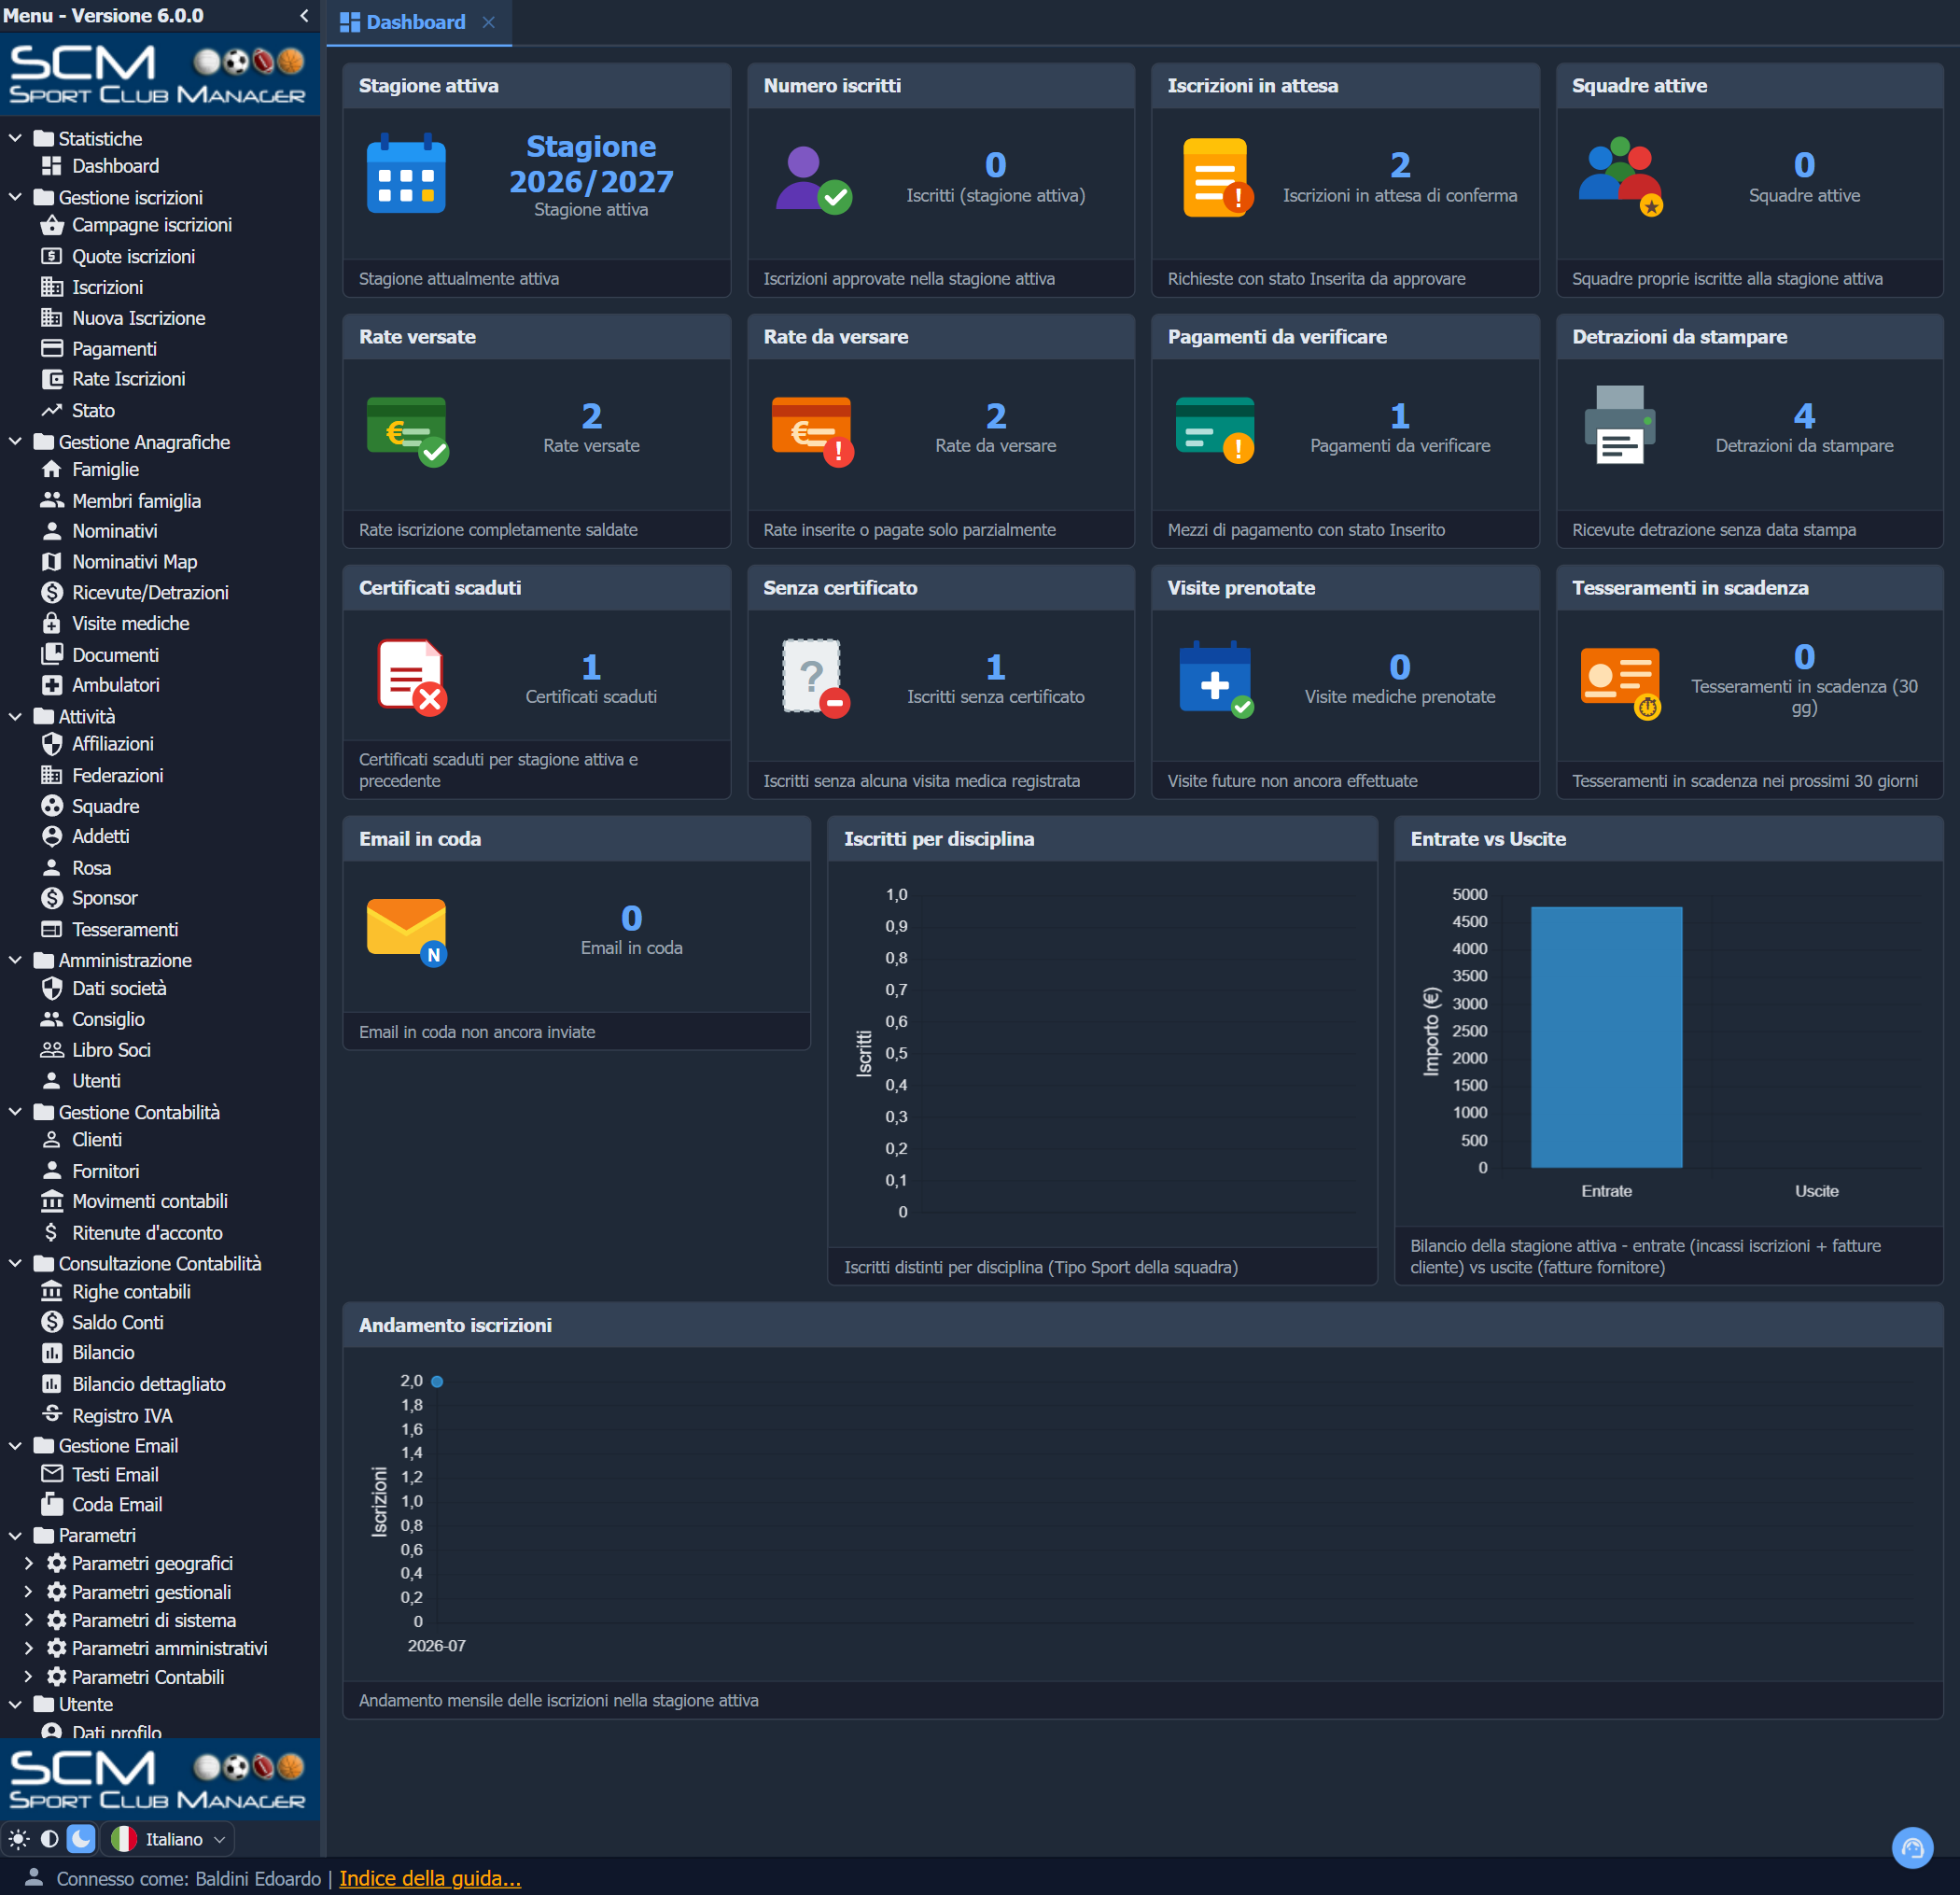This screenshot has height=1895, width=1960.
Task: Click the Stagione 2026/2027 text
Action: (591, 164)
